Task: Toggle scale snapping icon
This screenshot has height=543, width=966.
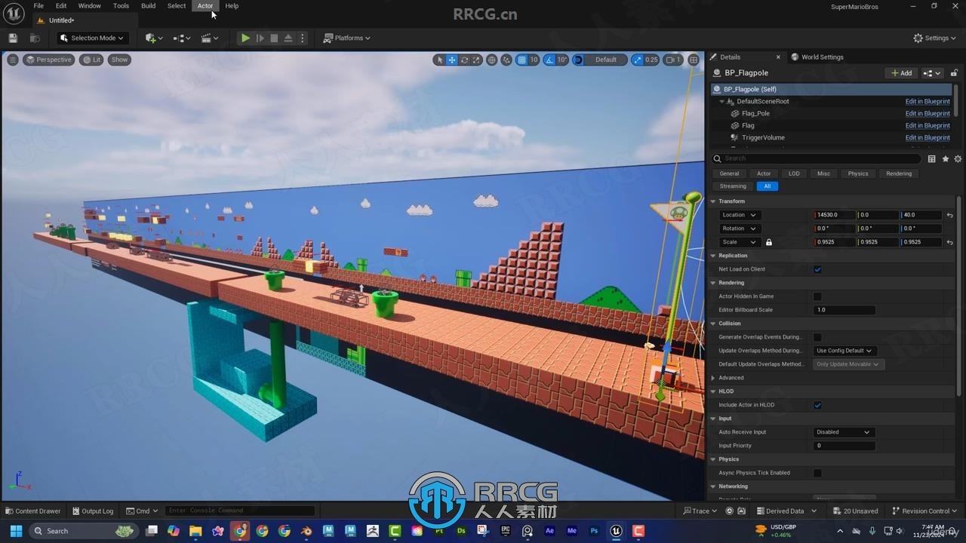Action: [638, 60]
